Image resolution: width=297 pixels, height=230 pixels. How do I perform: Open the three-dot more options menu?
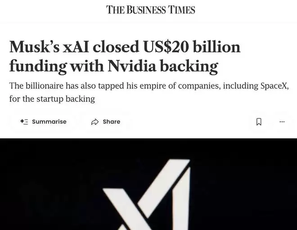pyautogui.click(x=282, y=122)
